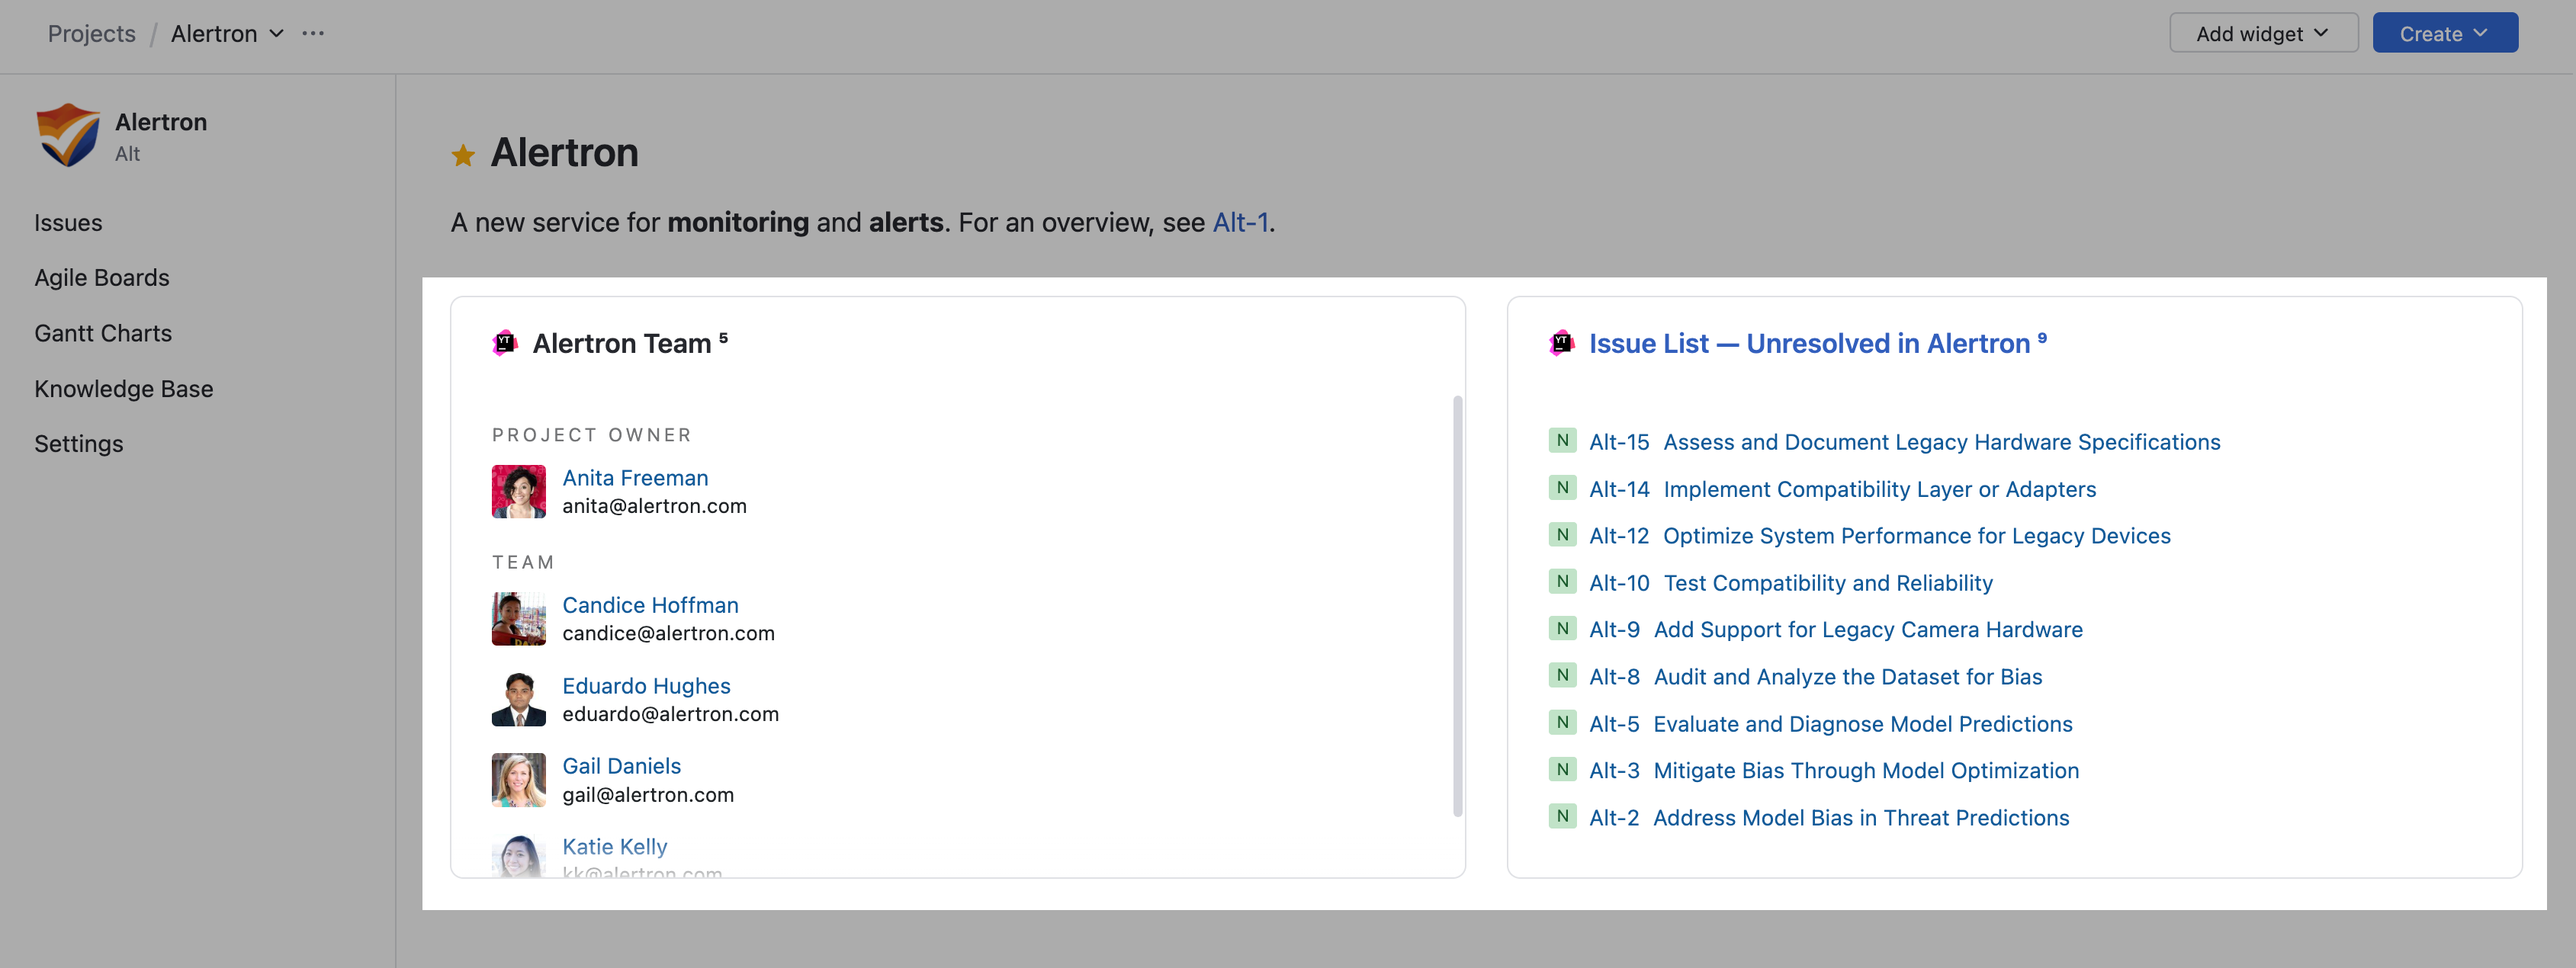
Task: Open Eduardo Hughes's profile link
Action: click(646, 685)
